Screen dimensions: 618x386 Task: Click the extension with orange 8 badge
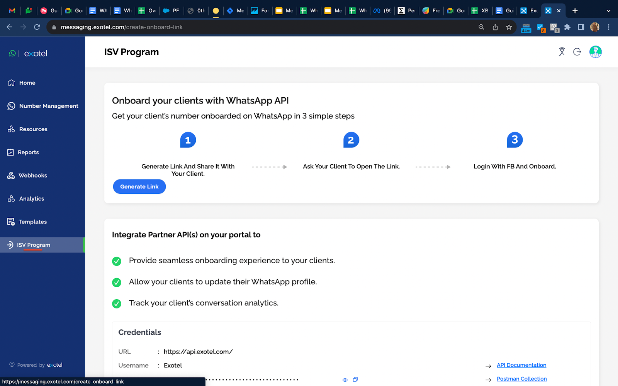[x=541, y=28]
